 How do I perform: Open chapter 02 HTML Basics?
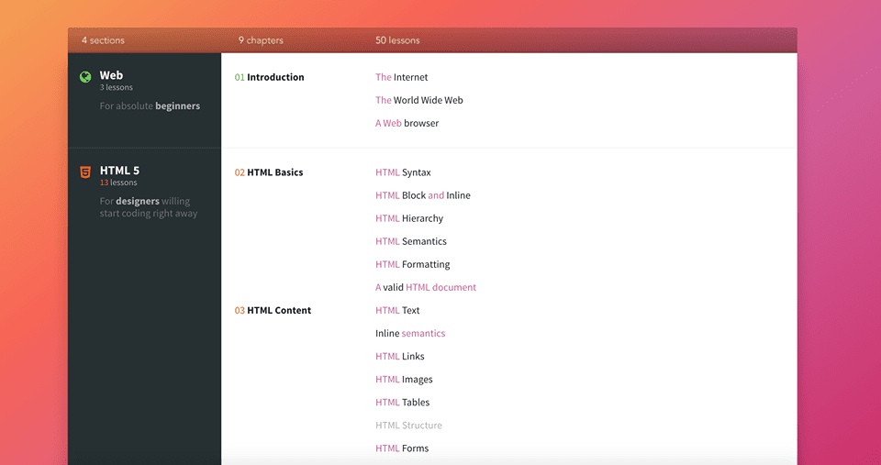coord(268,172)
